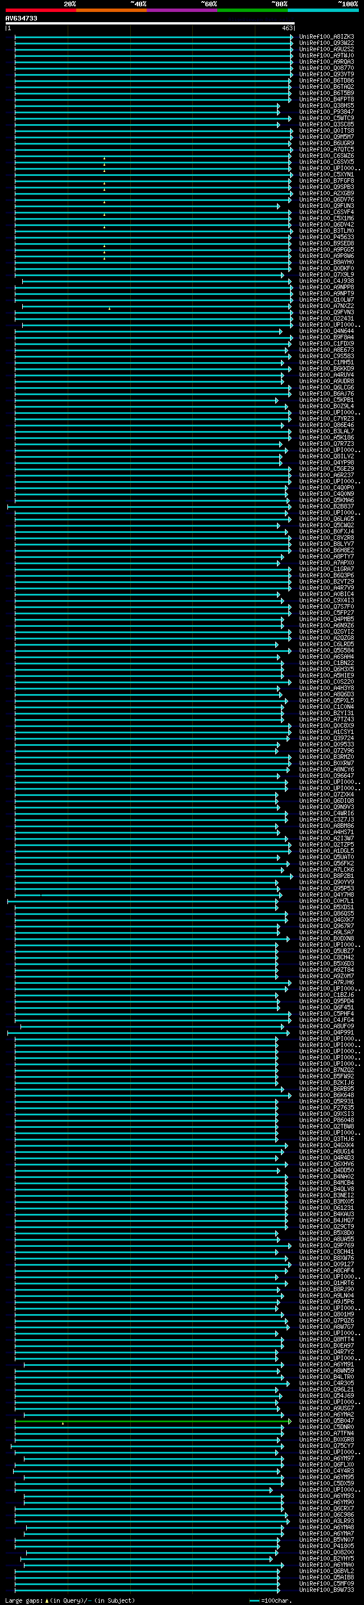Open hit UniRef100_C4WRI6
The image size is (364, 1605).
pyautogui.click(x=326, y=813)
